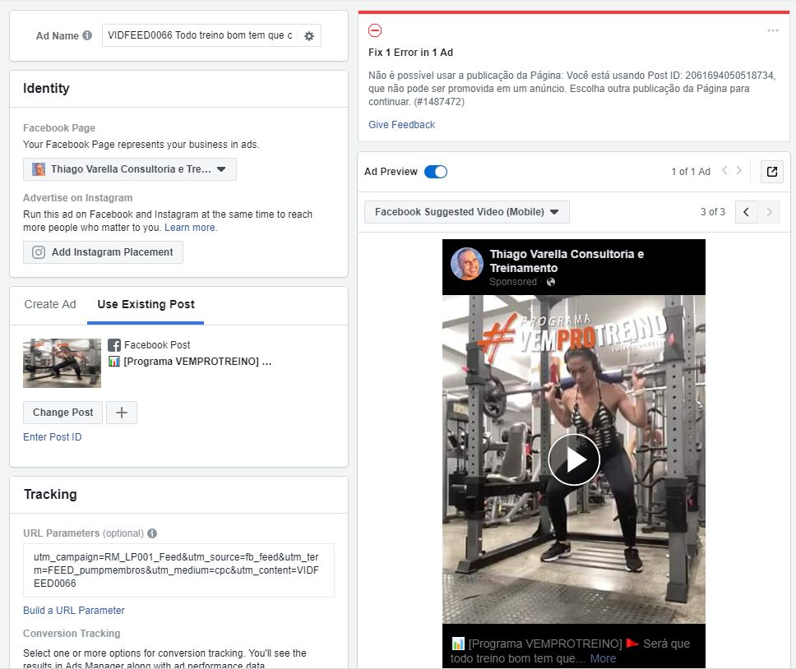Screen dimensions: 796x669
Task: Click the Ad Name text field
Action: click(x=200, y=35)
